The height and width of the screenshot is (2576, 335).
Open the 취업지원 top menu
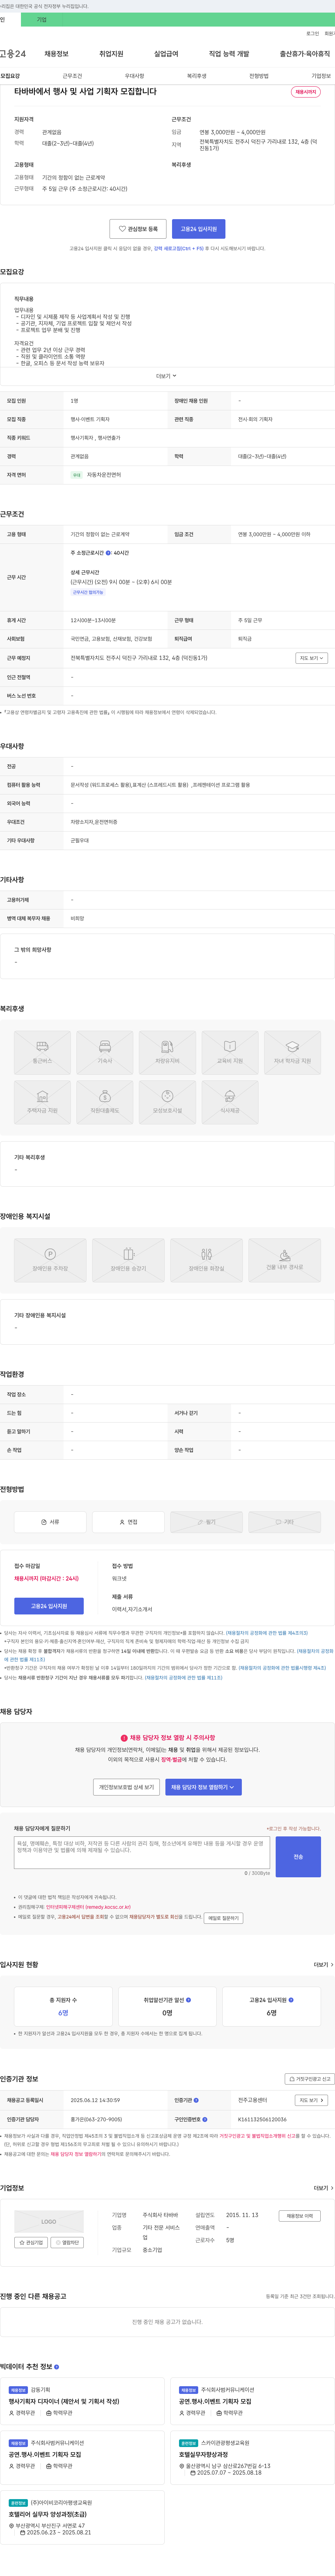pyautogui.click(x=112, y=54)
